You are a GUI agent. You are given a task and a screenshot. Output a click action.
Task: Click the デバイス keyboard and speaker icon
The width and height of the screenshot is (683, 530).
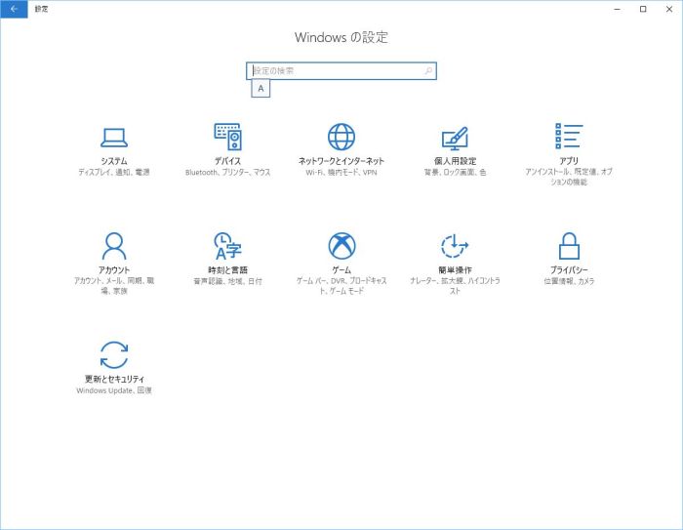tap(227, 137)
